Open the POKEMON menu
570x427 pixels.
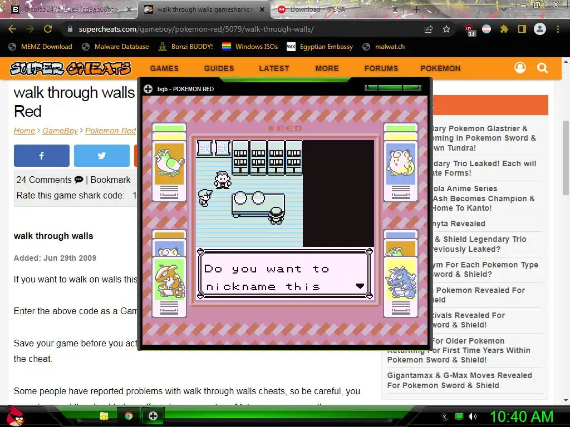(x=441, y=68)
